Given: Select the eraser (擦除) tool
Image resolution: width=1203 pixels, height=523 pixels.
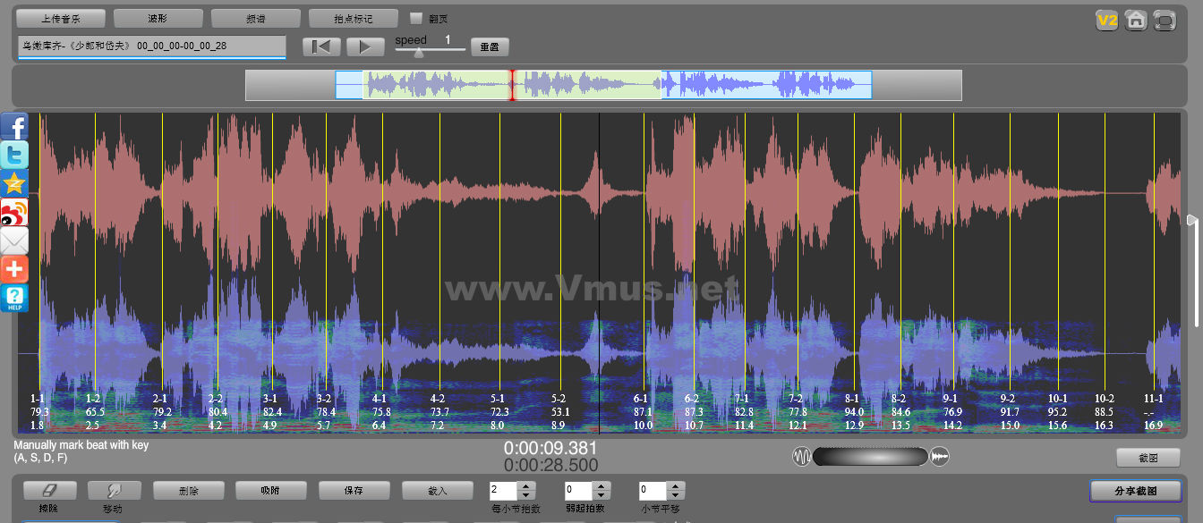Looking at the screenshot, I should (49, 491).
